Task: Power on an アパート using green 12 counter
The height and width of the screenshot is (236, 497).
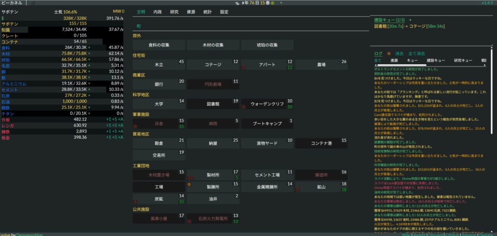Action: click(x=290, y=67)
